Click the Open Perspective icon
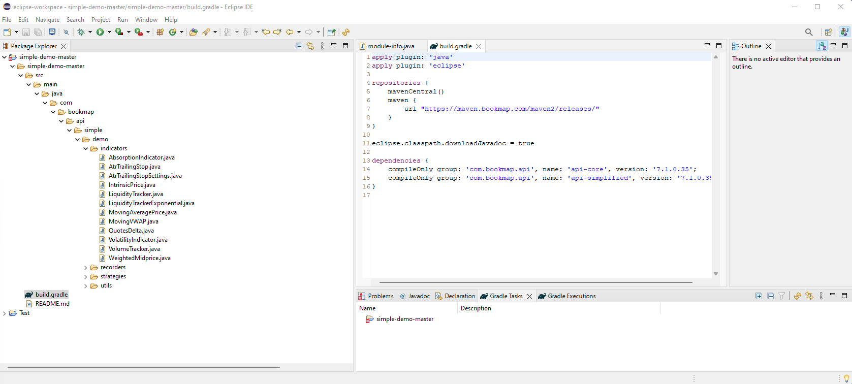 [828, 32]
